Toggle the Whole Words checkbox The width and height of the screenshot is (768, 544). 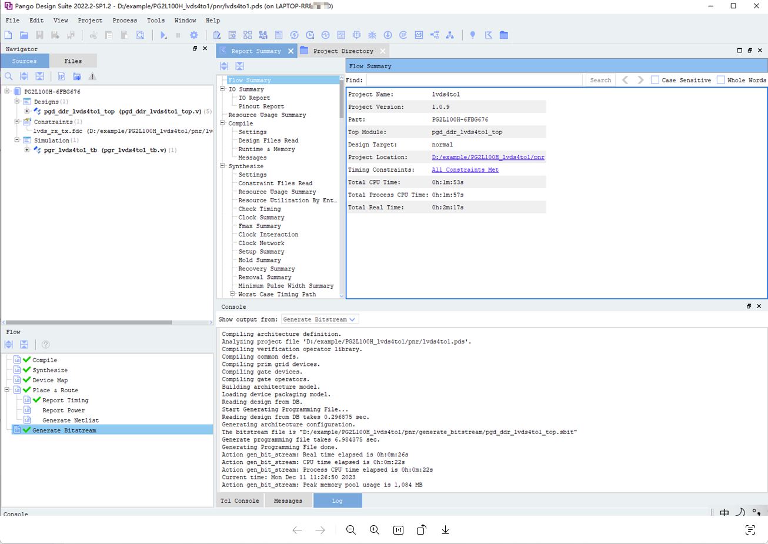click(x=720, y=80)
